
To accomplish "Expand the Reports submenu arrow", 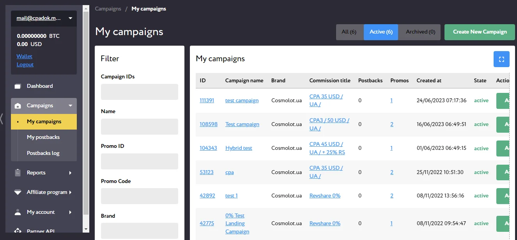I will click(70, 172).
